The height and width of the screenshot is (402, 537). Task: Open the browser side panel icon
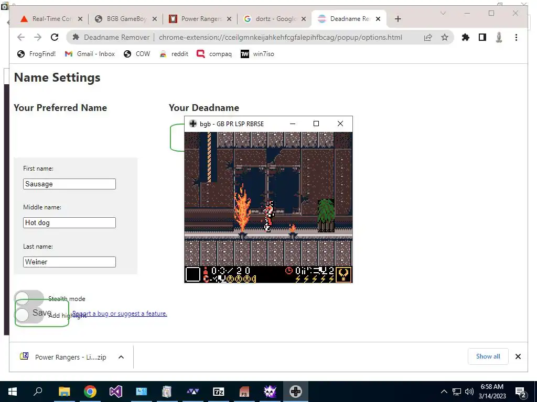(x=482, y=37)
